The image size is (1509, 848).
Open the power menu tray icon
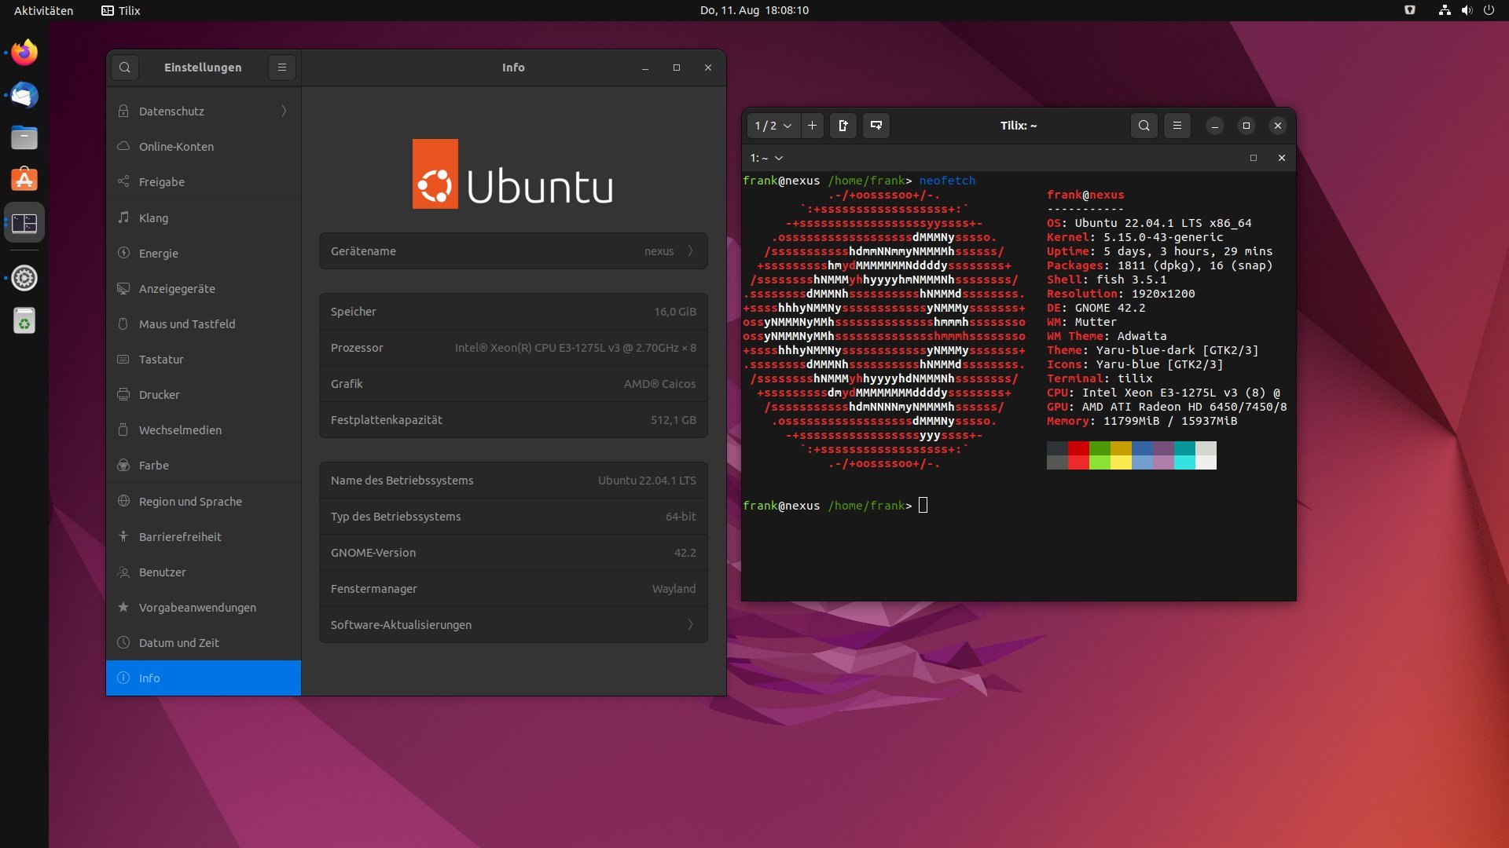pos(1489,10)
